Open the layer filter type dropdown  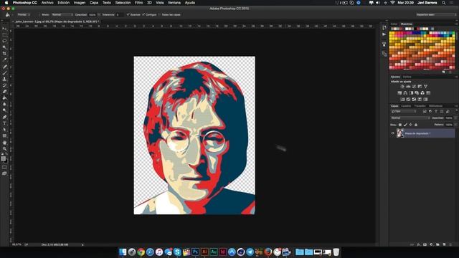coord(404,112)
